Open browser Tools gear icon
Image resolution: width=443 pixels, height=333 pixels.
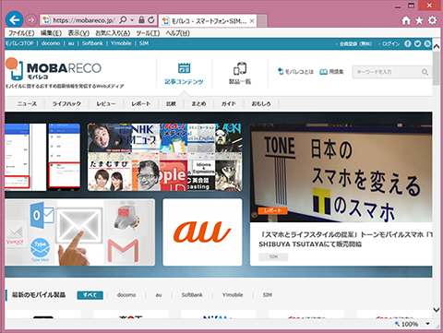click(x=432, y=20)
